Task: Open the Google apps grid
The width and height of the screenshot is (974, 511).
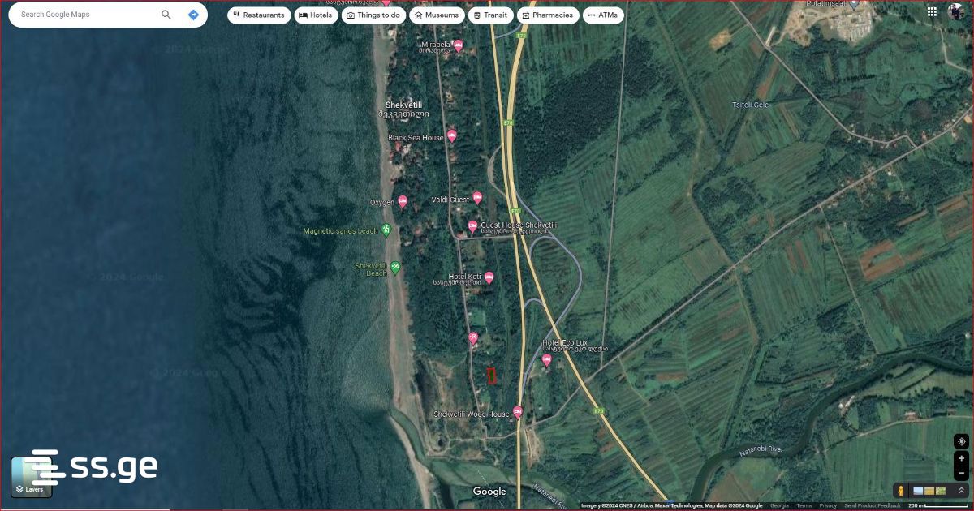Action: click(x=933, y=11)
